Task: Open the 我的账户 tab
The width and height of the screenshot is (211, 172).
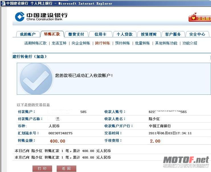Action: [28, 34]
